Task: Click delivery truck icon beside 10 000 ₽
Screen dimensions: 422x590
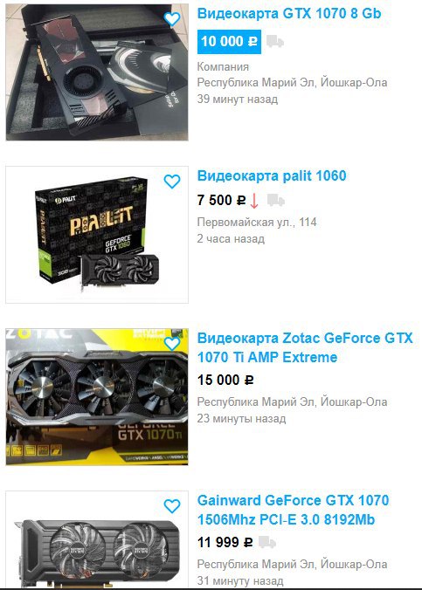Action: (x=275, y=41)
